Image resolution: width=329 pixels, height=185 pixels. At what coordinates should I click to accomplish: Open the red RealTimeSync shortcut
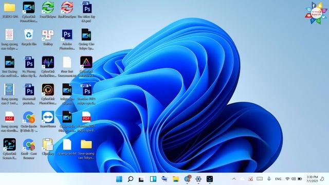[x=67, y=8]
